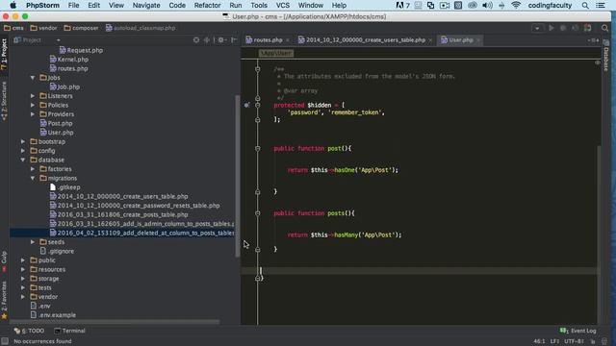Image resolution: width=616 pixels, height=346 pixels.
Task: Toggle the 1: Project side tab
Action: coord(4,54)
